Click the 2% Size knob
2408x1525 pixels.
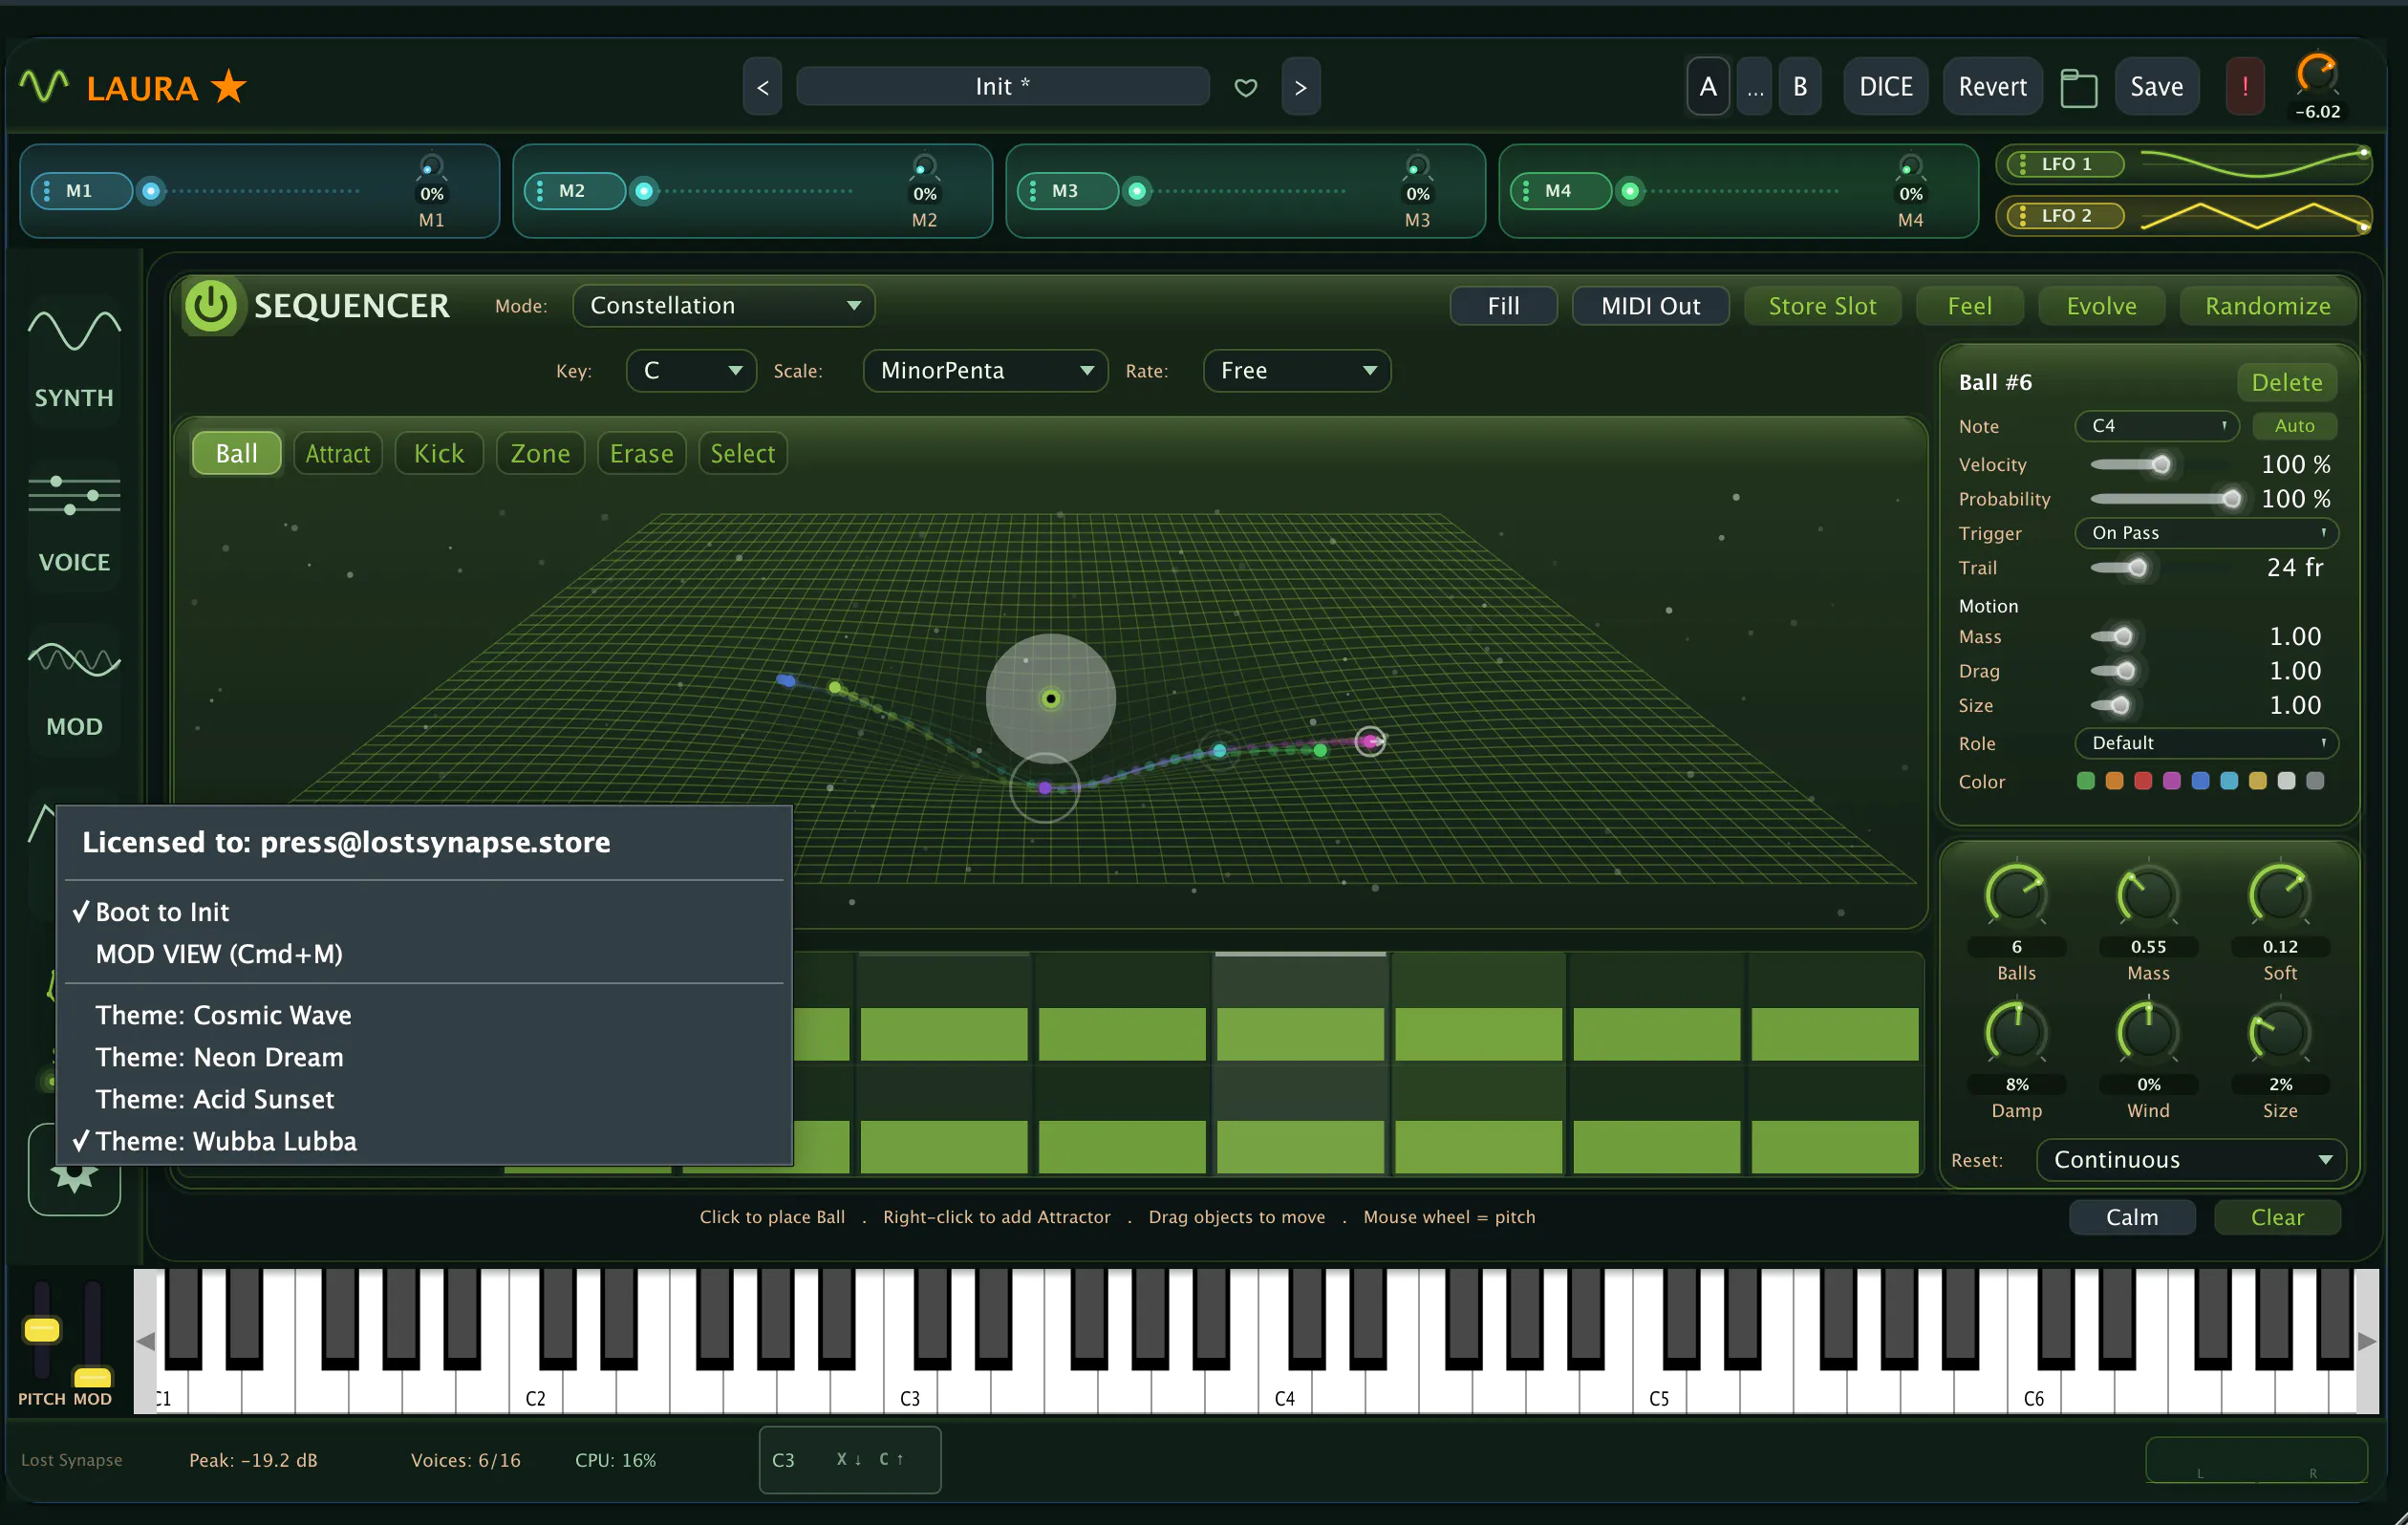[2280, 1032]
